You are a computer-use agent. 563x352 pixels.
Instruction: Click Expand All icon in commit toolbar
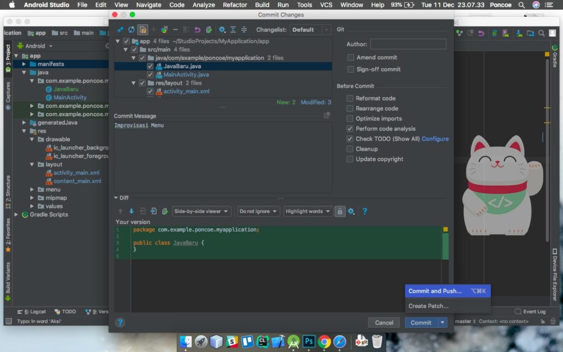233,30
